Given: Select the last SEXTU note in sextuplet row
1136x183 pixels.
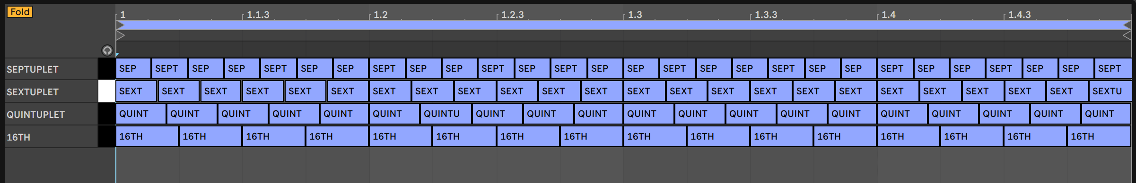Looking at the screenshot, I should pos(1110,91).
